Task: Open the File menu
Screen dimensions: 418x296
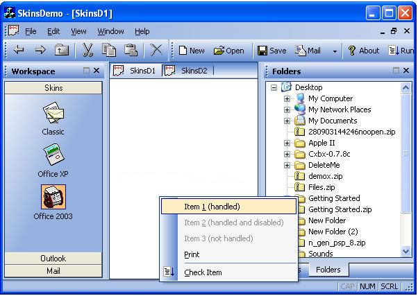Action: coord(31,31)
